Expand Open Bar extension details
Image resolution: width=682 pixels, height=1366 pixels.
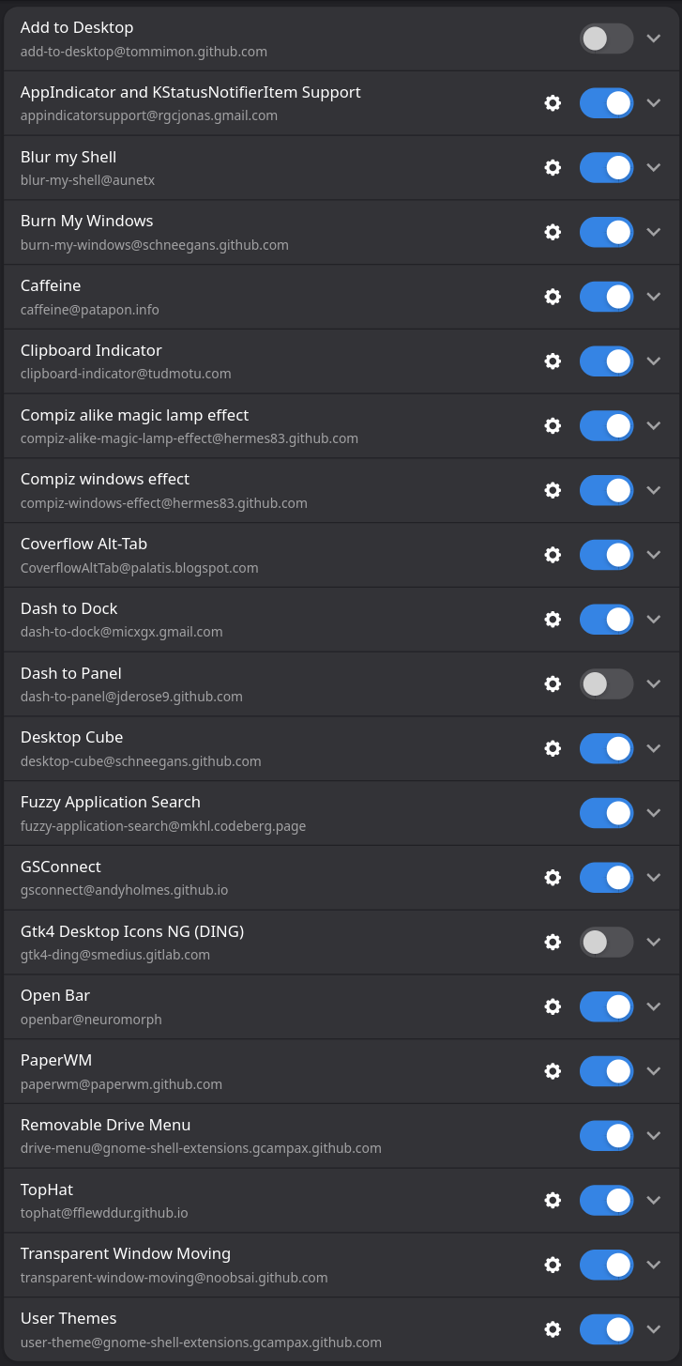654,1006
